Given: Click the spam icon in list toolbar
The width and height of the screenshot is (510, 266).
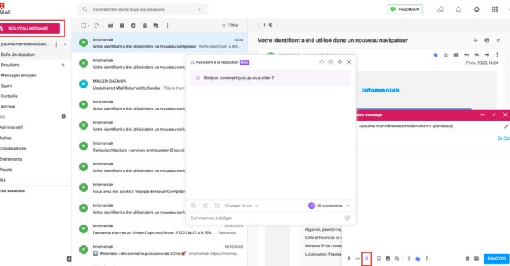Looking at the screenshot, I should 133,25.
